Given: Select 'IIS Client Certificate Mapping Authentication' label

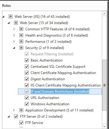Looking at the screenshot, I should [x=66, y=85].
